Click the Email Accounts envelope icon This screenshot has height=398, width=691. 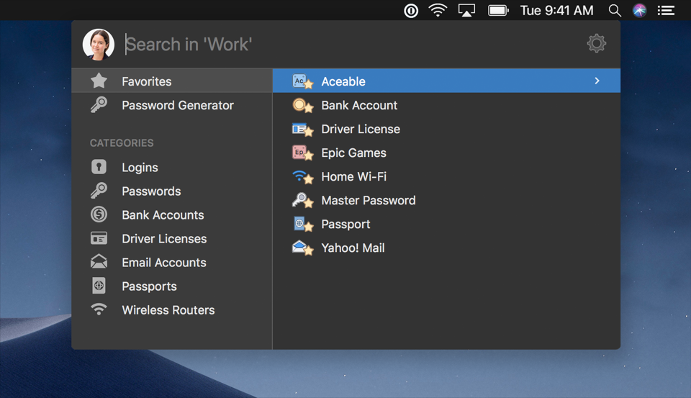click(x=99, y=262)
